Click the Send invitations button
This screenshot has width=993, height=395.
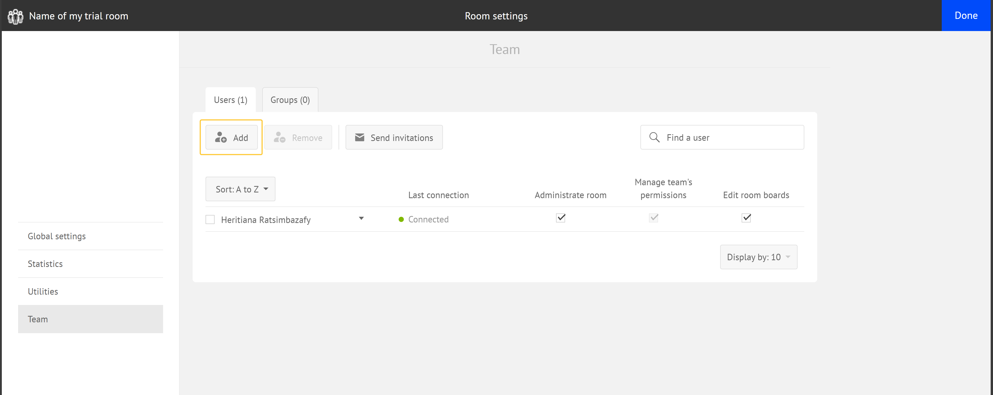pos(394,137)
